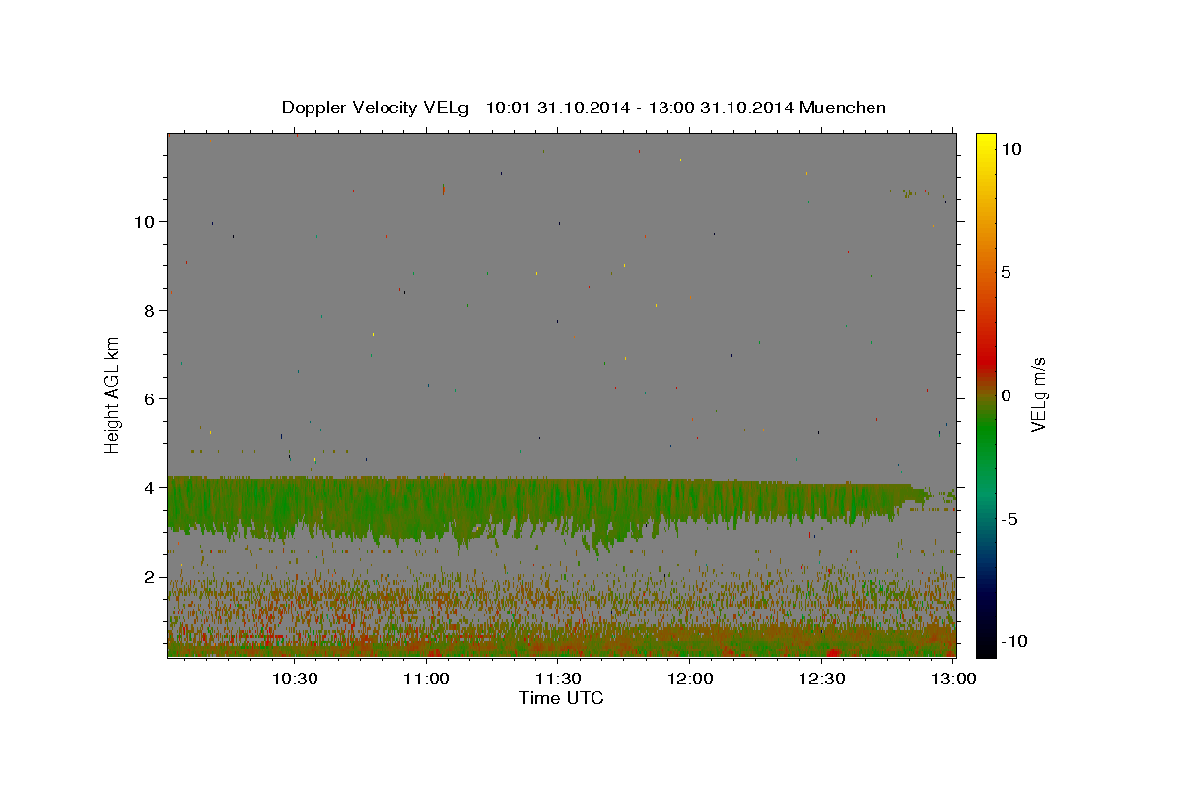Click the height axis label 4
This screenshot has width=1183, height=789.
point(149,488)
